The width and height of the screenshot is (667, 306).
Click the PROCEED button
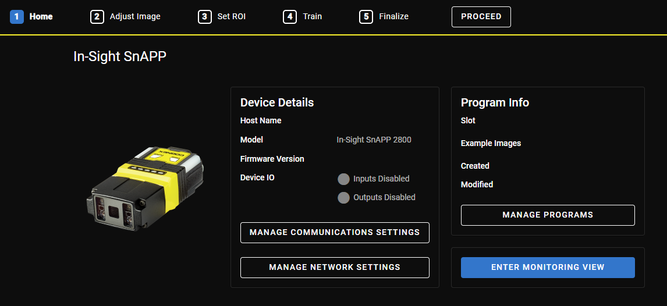tap(481, 17)
